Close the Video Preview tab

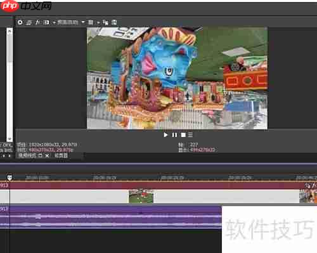click(x=47, y=155)
